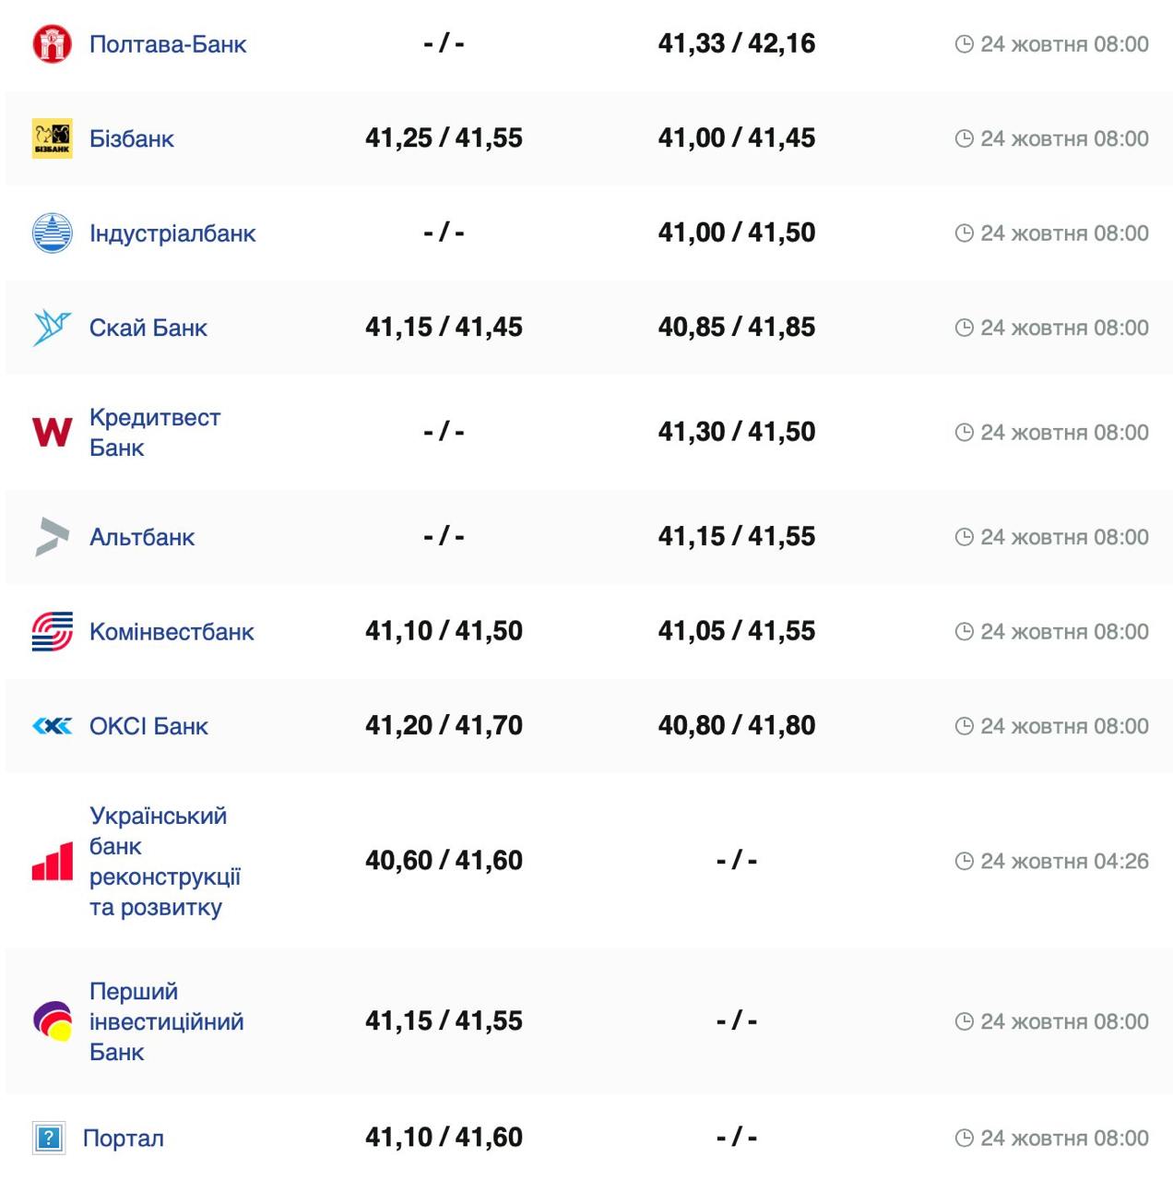Click the red W Кредитвест logo
This screenshot has width=1173, height=1181.
(52, 432)
